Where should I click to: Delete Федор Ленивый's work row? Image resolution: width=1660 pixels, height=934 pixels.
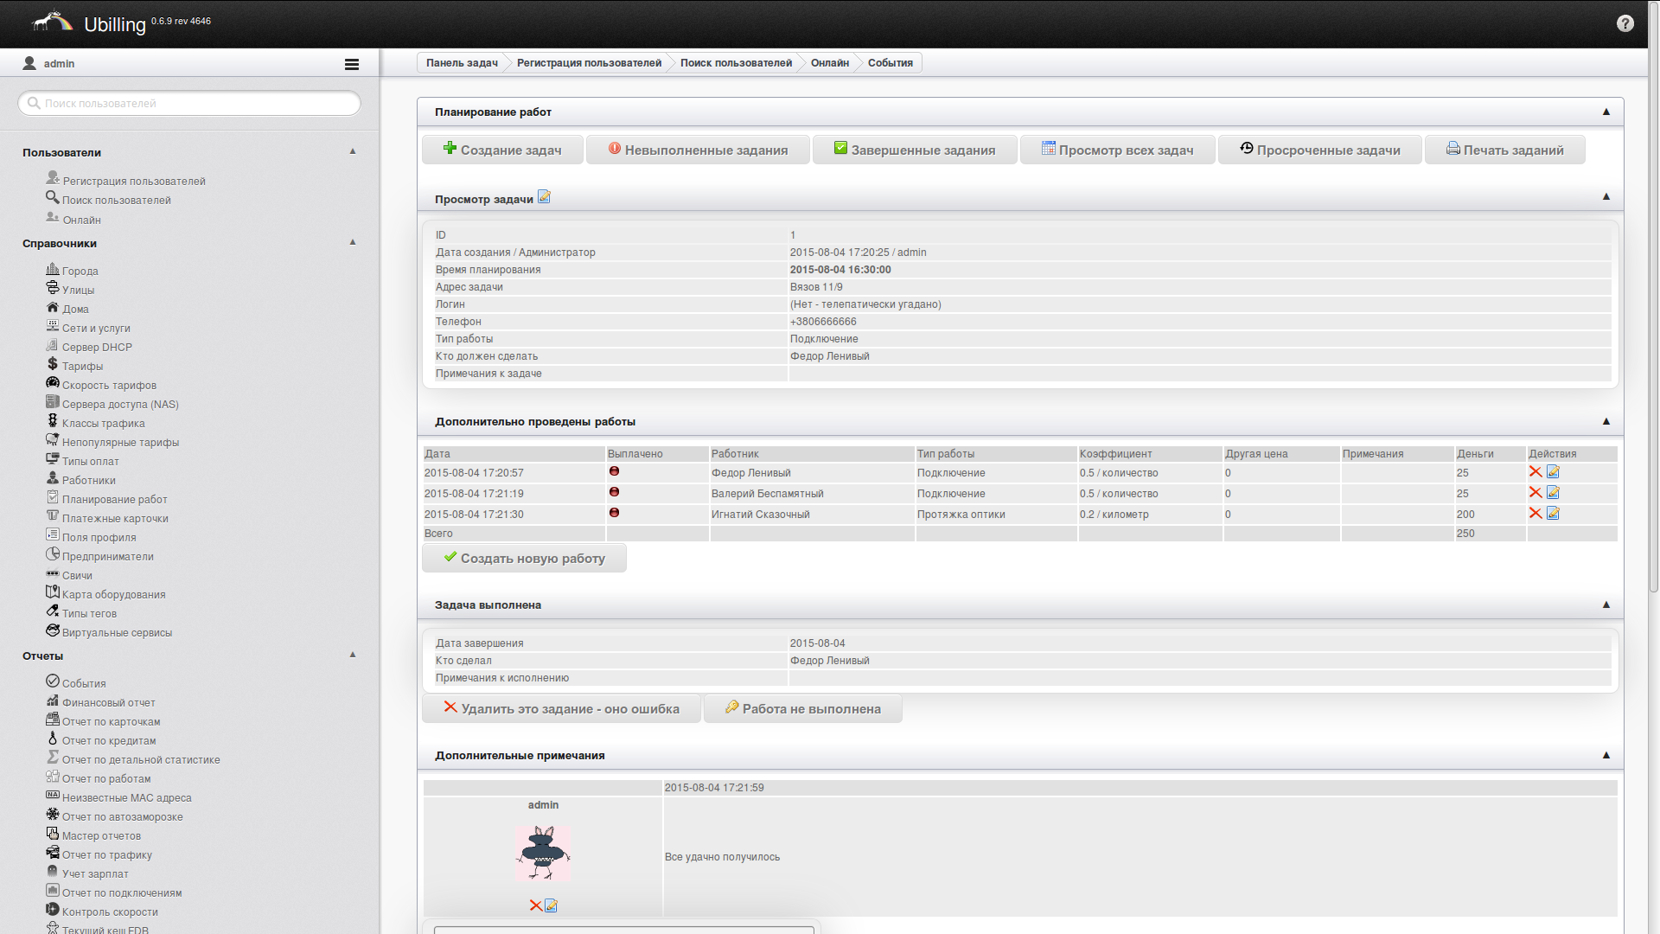point(1535,472)
